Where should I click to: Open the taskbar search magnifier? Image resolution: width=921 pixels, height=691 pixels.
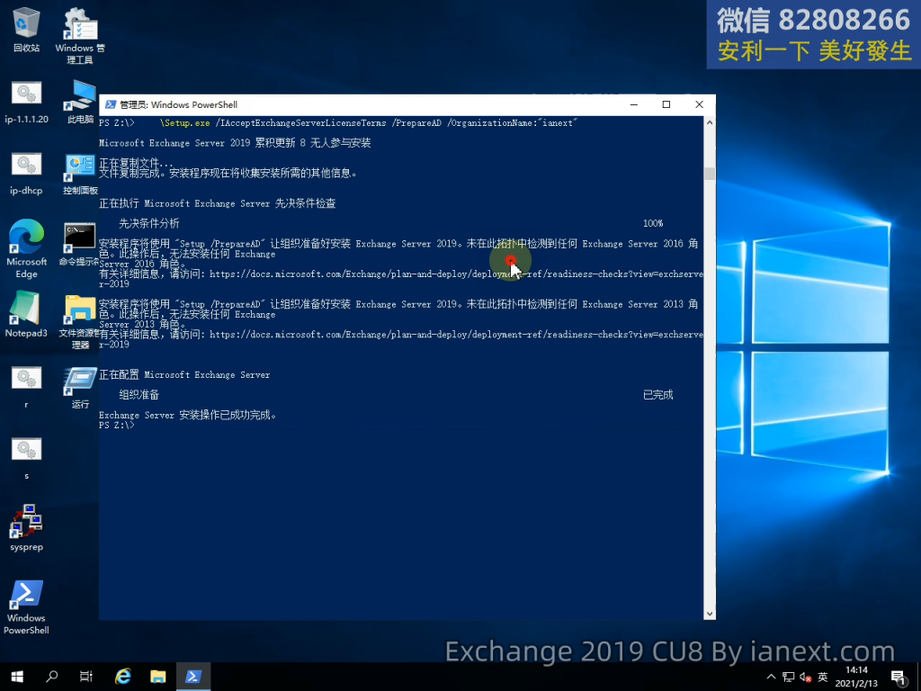52,677
